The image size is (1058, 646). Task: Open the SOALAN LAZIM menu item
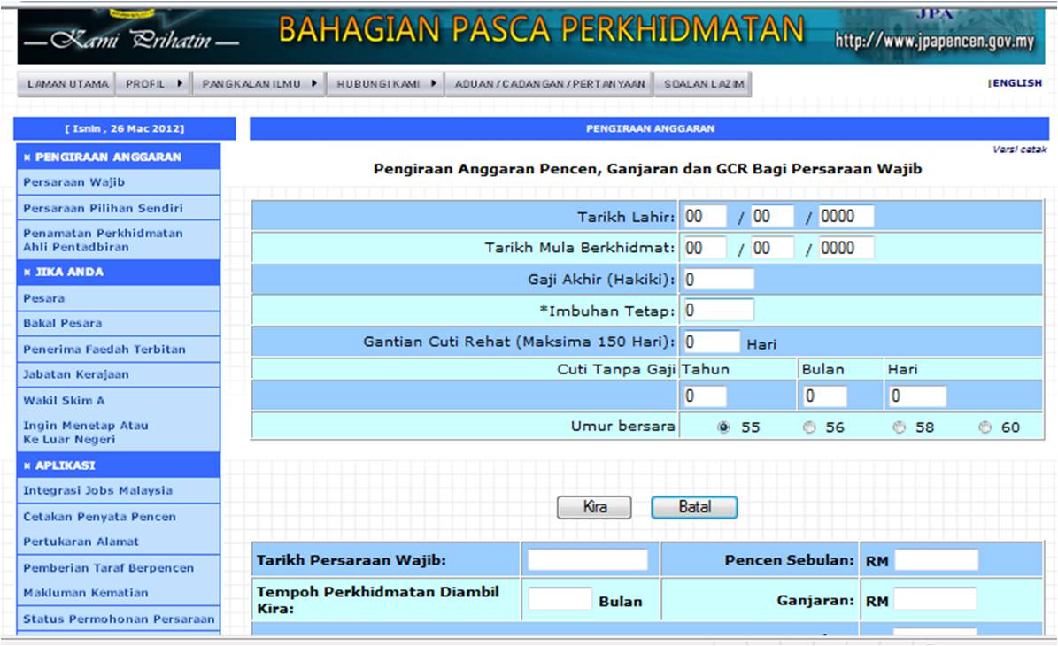(x=703, y=84)
